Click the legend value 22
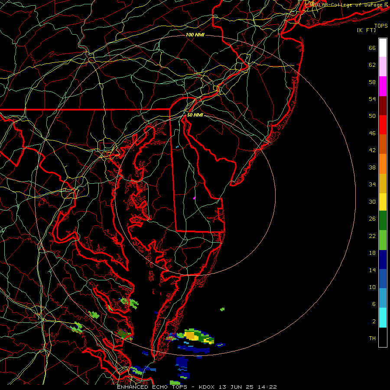The image size is (390, 390). tap(372, 236)
